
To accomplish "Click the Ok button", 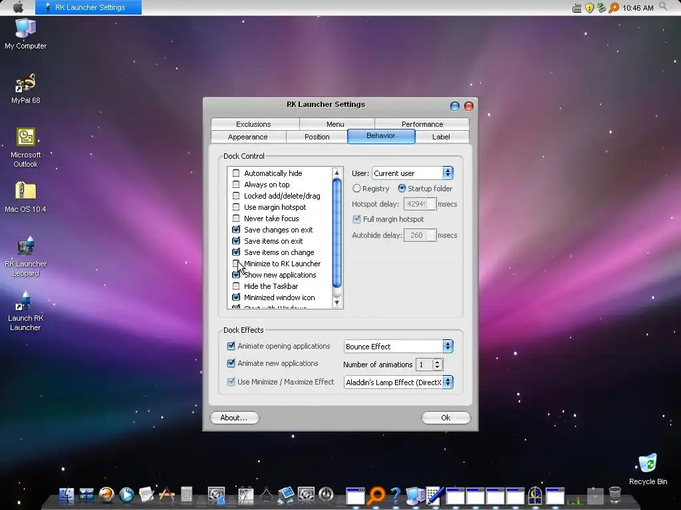I will tap(446, 418).
